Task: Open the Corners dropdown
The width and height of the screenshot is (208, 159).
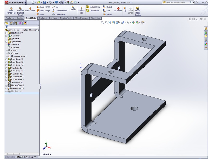Action: tap(73, 15)
